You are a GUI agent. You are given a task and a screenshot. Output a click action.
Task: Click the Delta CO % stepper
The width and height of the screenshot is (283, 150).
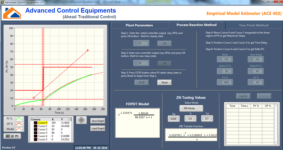click(219, 71)
